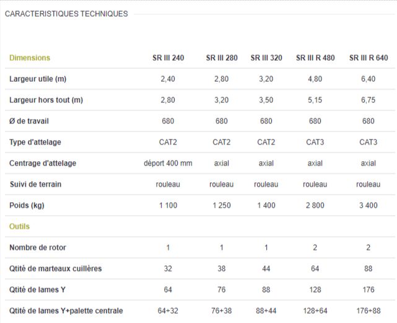Click the déport 400 mm cell
Image resolution: width=397 pixels, height=323 pixels.
168,164
